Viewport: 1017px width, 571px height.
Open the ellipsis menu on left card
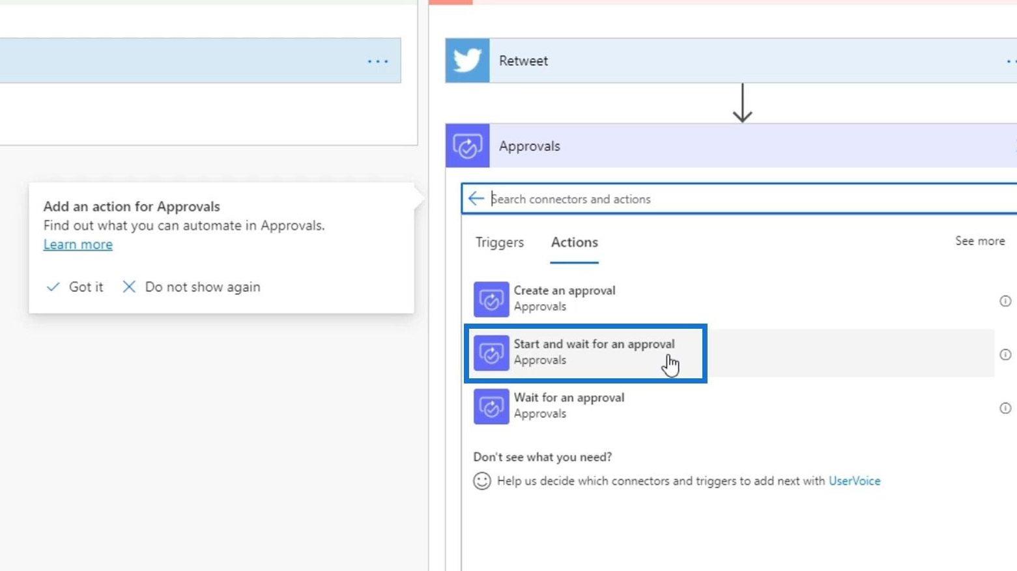click(378, 61)
